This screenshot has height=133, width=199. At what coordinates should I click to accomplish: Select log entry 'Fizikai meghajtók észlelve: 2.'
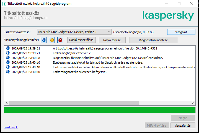coord(100,53)
